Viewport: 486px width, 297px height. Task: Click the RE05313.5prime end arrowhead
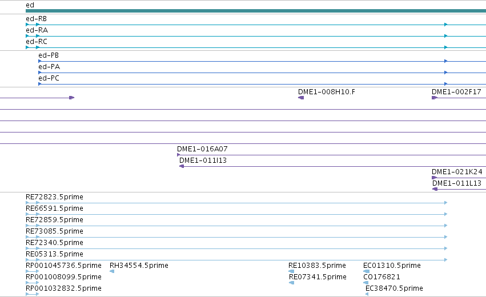(445, 260)
